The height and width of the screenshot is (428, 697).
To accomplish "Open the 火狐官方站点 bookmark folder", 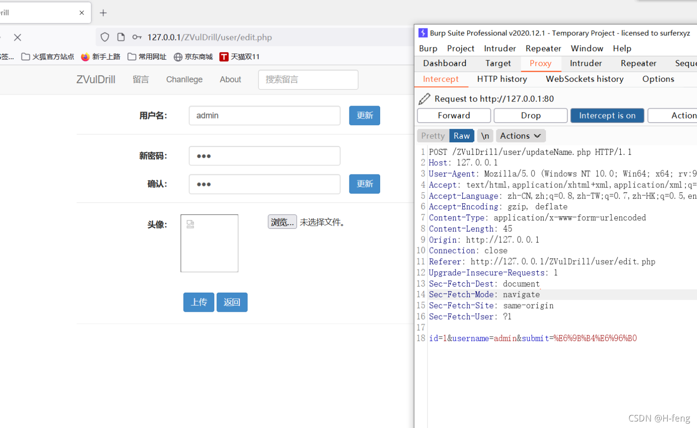I will [47, 57].
